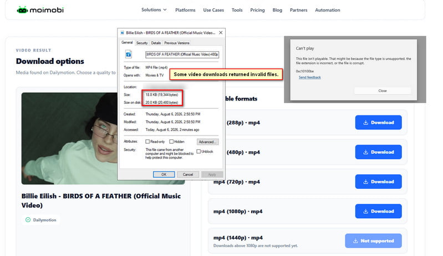Toggle the Hidden checkbox
The image size is (443, 256).
pyautogui.click(x=171, y=142)
